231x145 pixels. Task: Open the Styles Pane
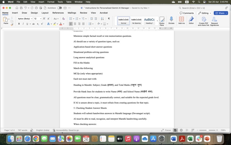(x=162, y=21)
